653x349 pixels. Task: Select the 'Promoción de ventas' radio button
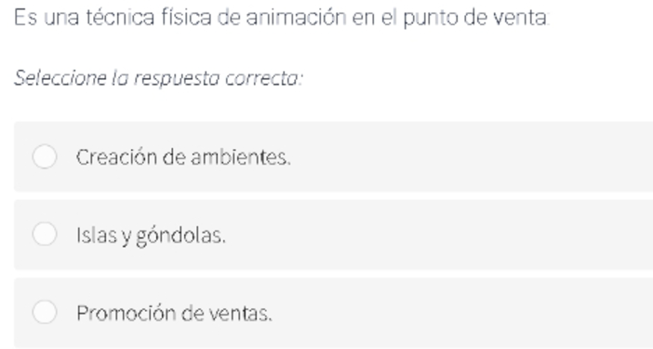(x=45, y=312)
